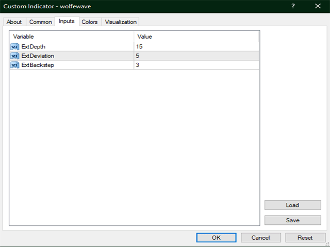The image size is (330, 247).
Task: Click the integer icon beside ExtBackstep
Action: click(15, 65)
